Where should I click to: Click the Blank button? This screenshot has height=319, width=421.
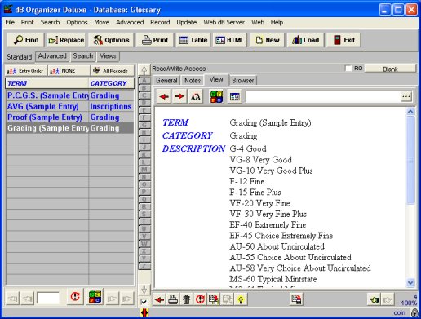pyautogui.click(x=390, y=69)
